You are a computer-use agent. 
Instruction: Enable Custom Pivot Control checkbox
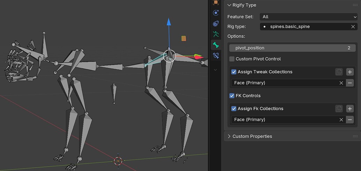point(232,59)
